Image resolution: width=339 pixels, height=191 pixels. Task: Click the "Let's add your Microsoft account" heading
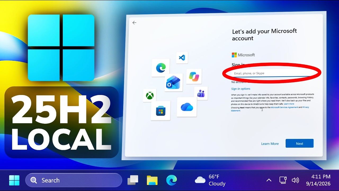[265, 35]
